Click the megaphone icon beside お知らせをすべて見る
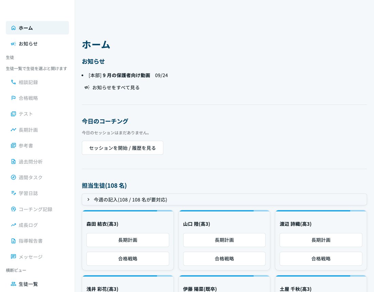 tap(87, 88)
